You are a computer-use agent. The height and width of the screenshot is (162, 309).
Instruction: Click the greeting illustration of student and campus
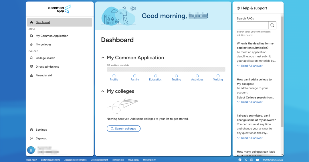[119, 16]
